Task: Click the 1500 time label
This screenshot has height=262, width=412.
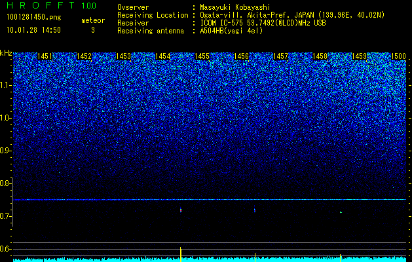Action: [399, 56]
